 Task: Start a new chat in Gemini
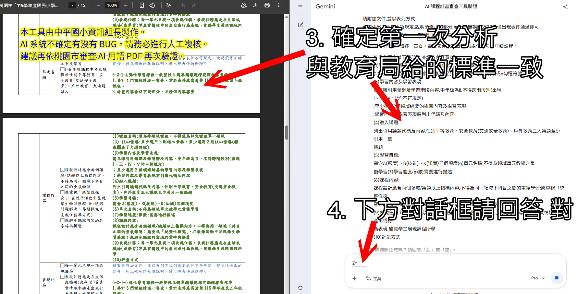tap(301, 25)
